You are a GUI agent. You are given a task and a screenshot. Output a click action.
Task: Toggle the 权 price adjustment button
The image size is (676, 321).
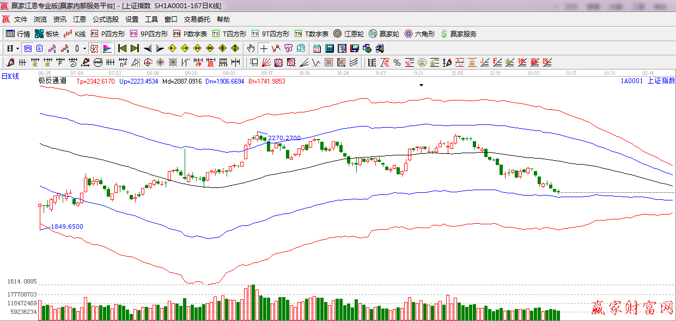[x=94, y=48]
